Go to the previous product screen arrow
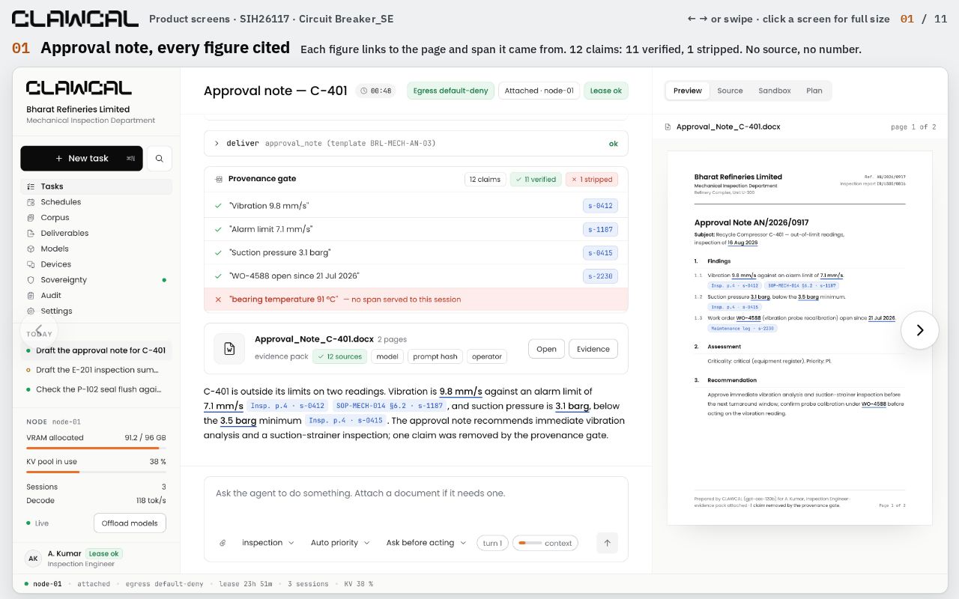 [39, 330]
